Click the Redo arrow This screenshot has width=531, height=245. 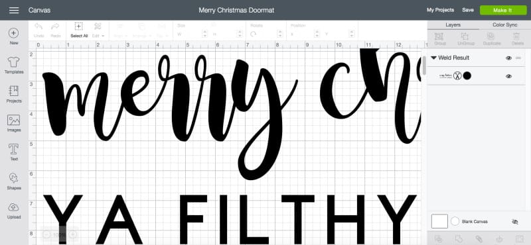click(55, 26)
